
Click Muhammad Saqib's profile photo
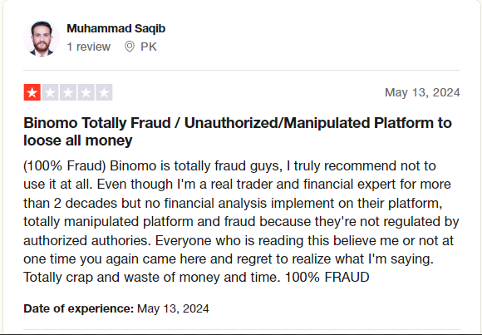tap(42, 38)
